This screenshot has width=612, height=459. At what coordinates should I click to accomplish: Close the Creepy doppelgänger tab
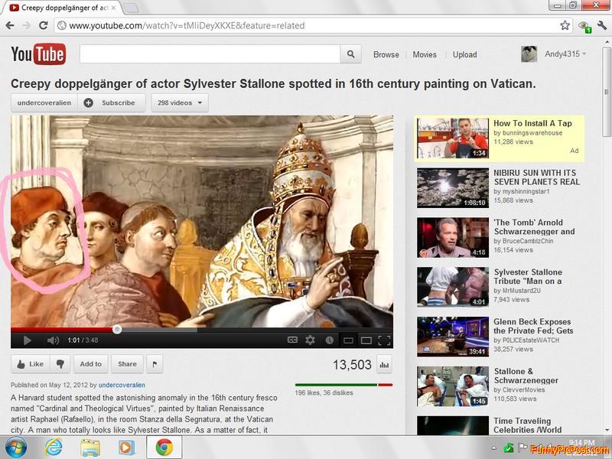[113, 8]
